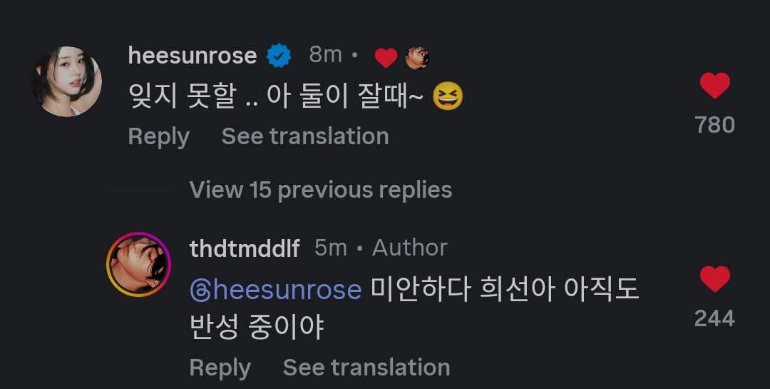
Task: Click the Author label on the reply
Action: [x=410, y=248]
